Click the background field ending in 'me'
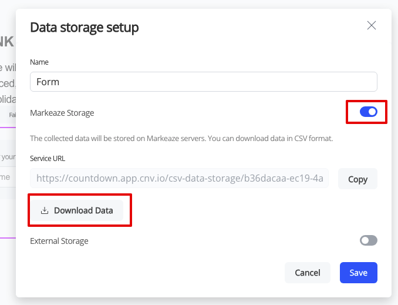 [5, 177]
